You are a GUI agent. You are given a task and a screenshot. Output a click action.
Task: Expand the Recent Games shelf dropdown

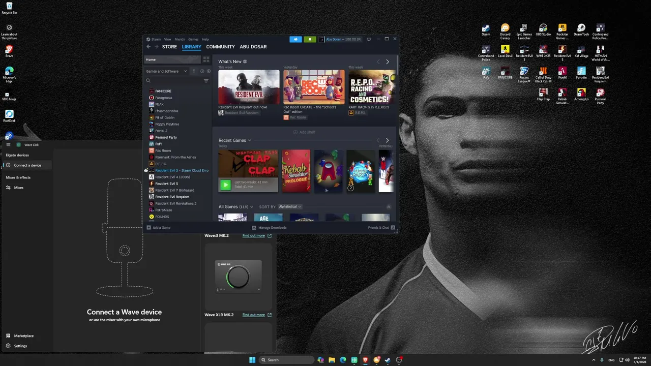(249, 140)
